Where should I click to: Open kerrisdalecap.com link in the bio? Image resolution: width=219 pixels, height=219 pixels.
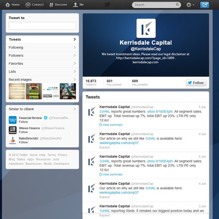click(x=145, y=62)
